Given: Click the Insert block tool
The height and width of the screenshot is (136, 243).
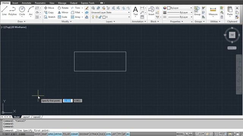Looking at the screenshot, I should pyautogui.click(x=151, y=11).
